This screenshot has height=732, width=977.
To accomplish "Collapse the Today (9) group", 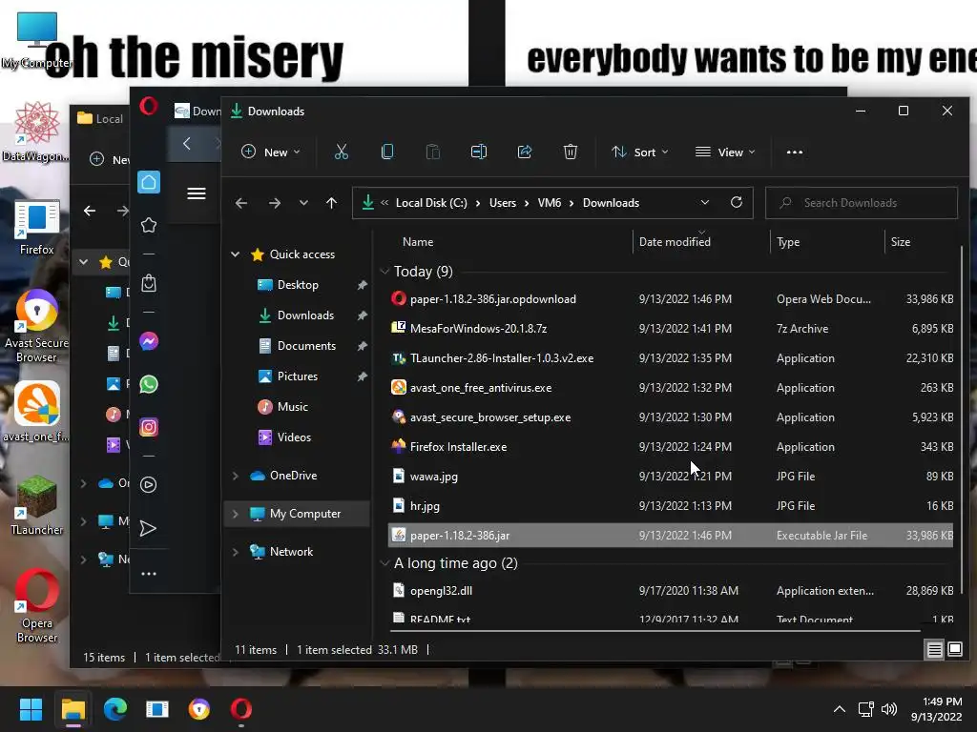I will (385, 272).
